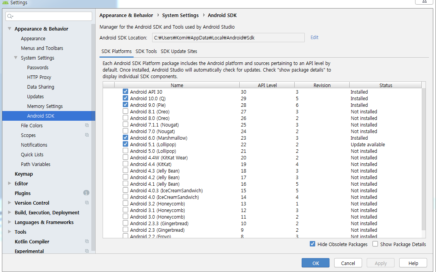Select the Android 3.2 (Honeycomb) row text
The width and height of the screenshot is (436, 272).
157,204
